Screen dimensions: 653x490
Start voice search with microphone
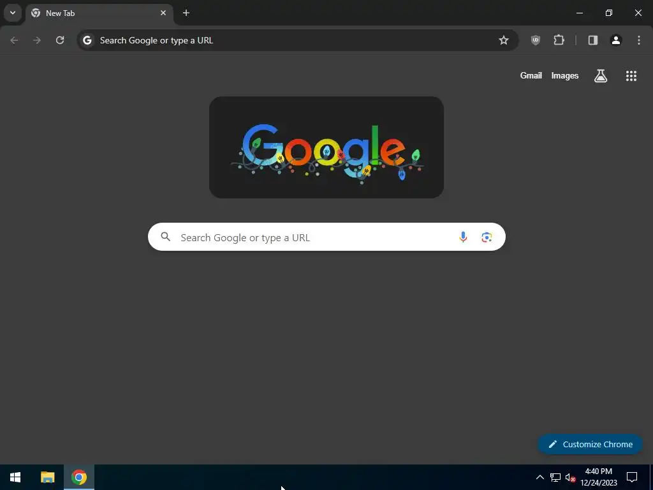click(x=463, y=237)
